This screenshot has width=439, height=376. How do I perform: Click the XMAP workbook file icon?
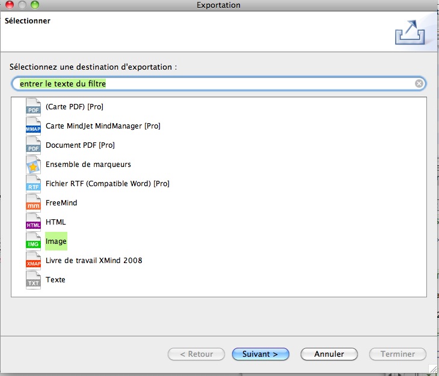tap(33, 260)
